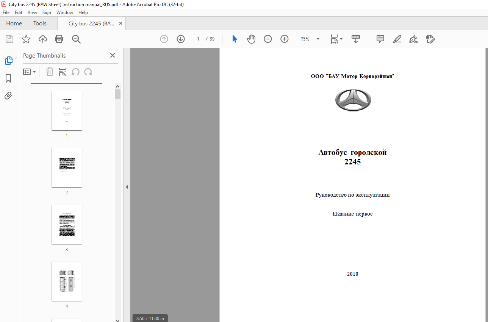Open the View menu
This screenshot has width=488, height=322.
(x=32, y=13)
